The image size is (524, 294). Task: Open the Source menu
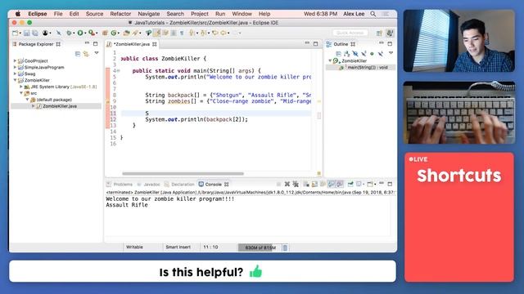pos(94,14)
